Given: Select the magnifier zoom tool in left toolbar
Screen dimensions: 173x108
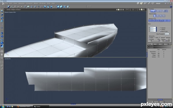Looking at the screenshot, I should click(x=2, y=58).
